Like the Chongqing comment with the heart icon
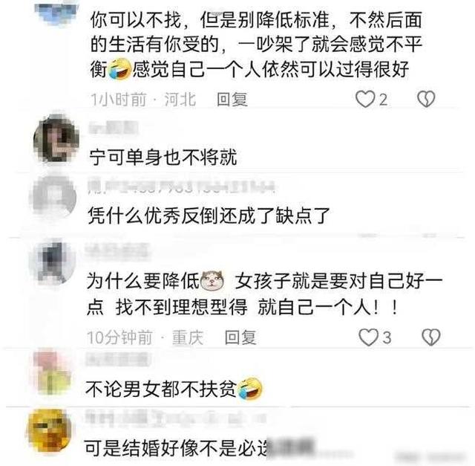This screenshot has width=475, height=466. [369, 337]
